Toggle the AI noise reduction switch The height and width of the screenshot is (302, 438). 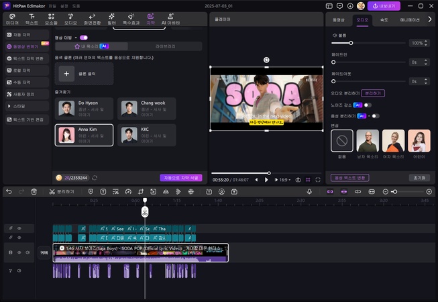tap(368, 105)
